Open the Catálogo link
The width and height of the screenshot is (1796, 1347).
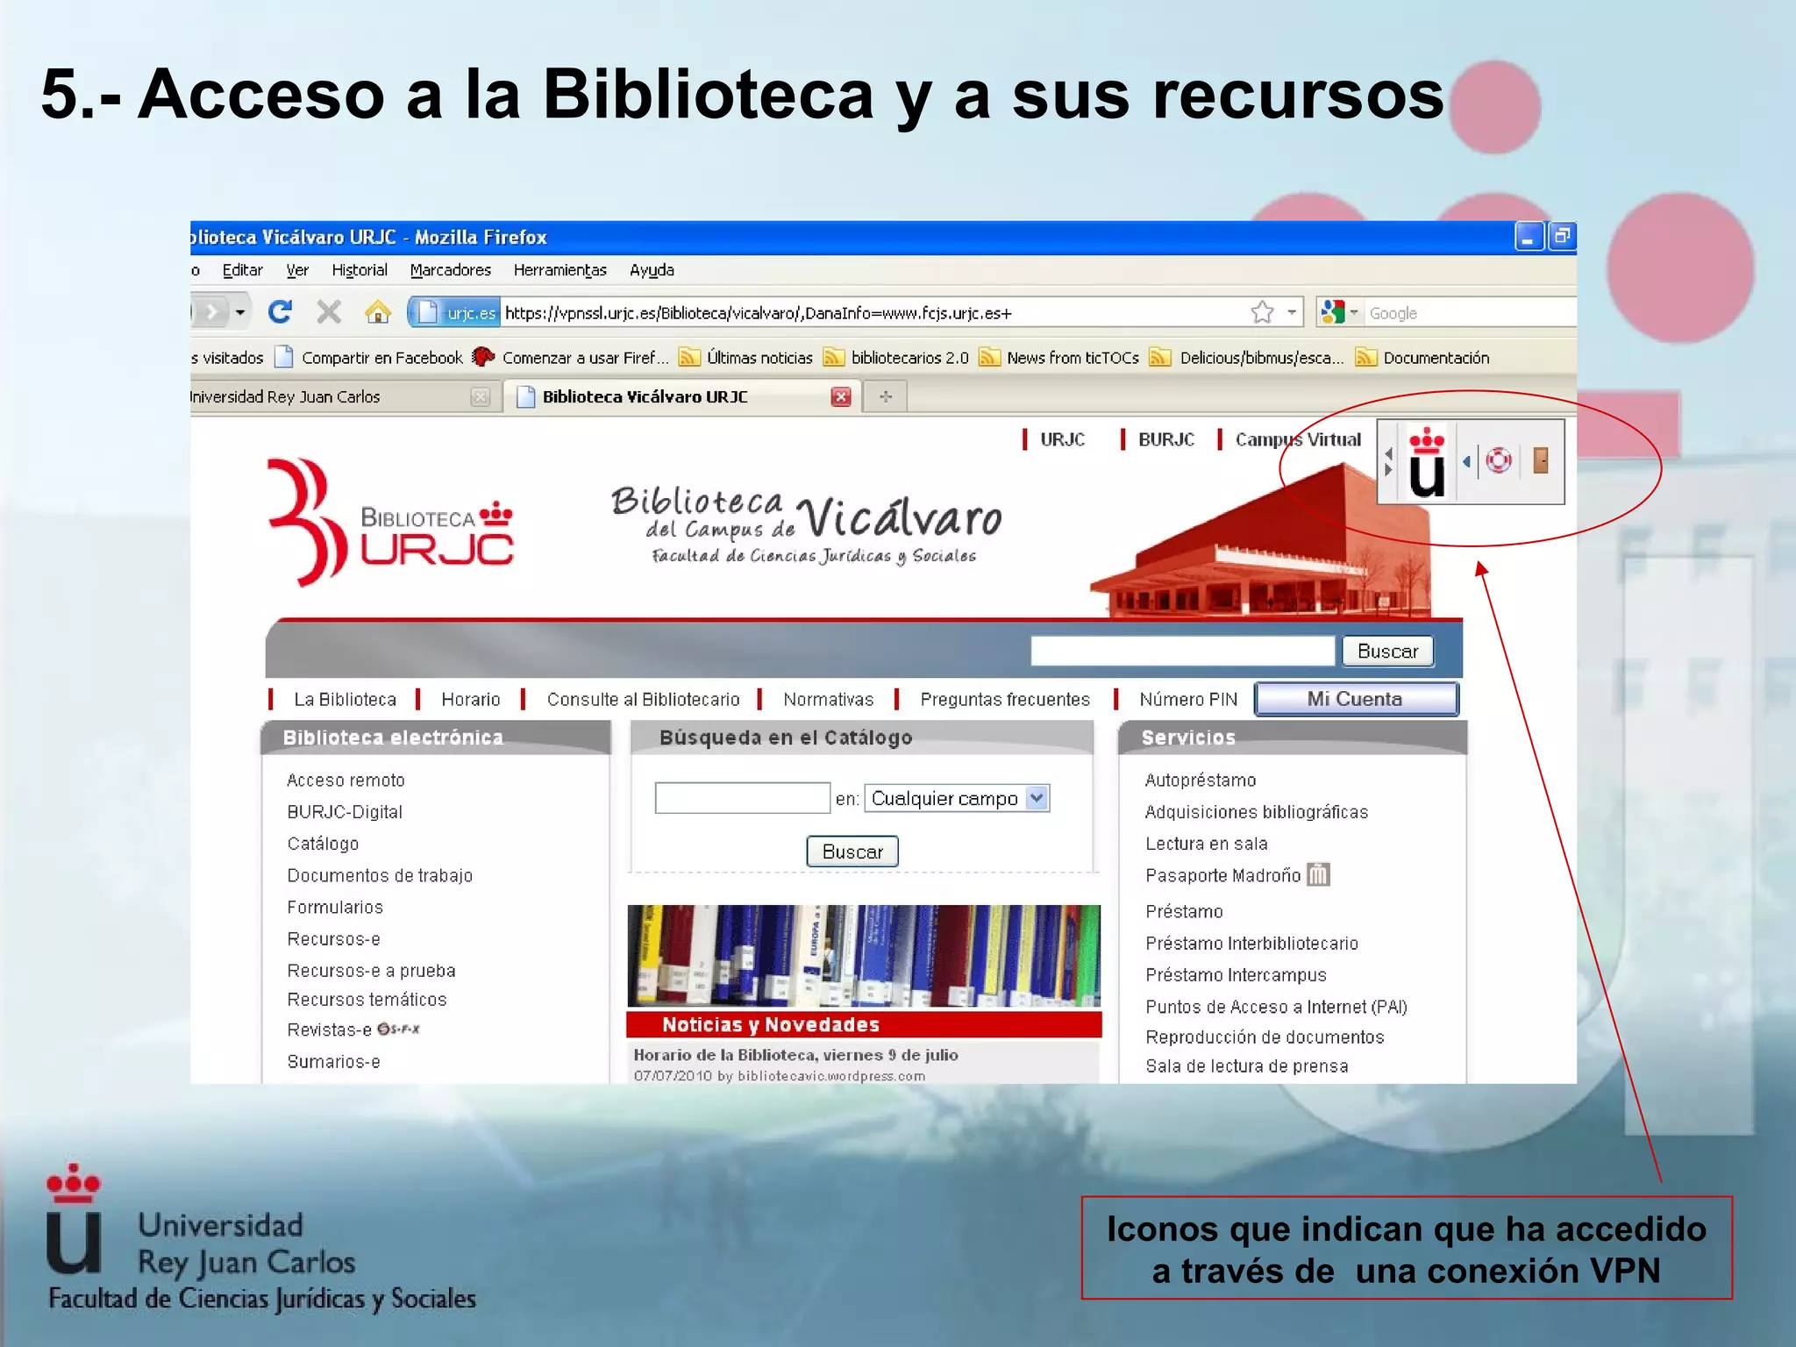click(323, 844)
